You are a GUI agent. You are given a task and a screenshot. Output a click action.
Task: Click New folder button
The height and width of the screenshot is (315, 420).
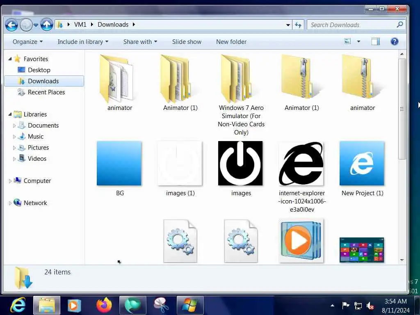click(x=231, y=42)
